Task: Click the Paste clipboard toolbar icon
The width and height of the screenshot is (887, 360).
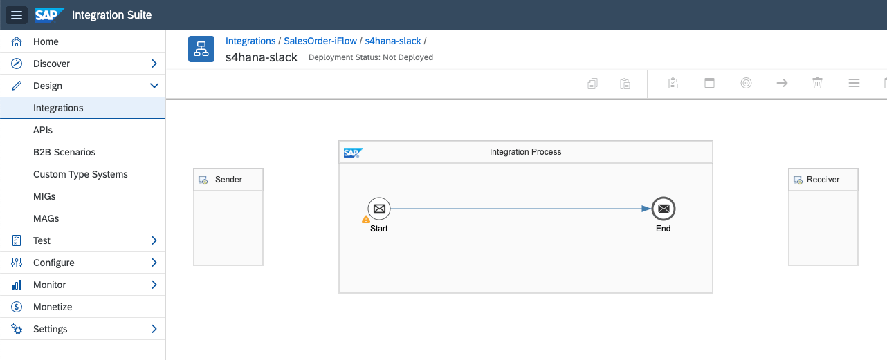Action: 625,84
